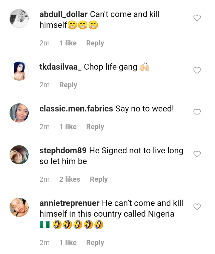
Task: Open annietreprenuer's profile picture
Action: 19,207
